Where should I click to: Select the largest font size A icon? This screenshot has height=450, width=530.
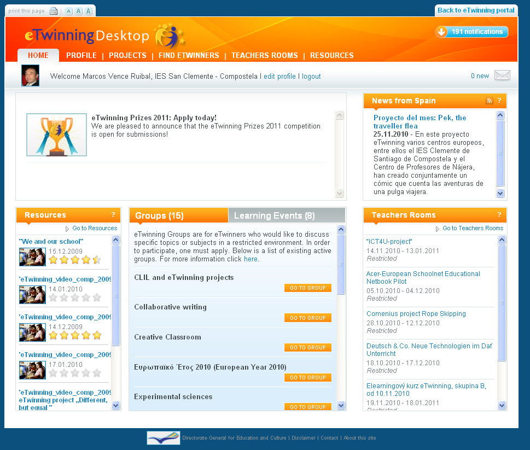coord(88,11)
